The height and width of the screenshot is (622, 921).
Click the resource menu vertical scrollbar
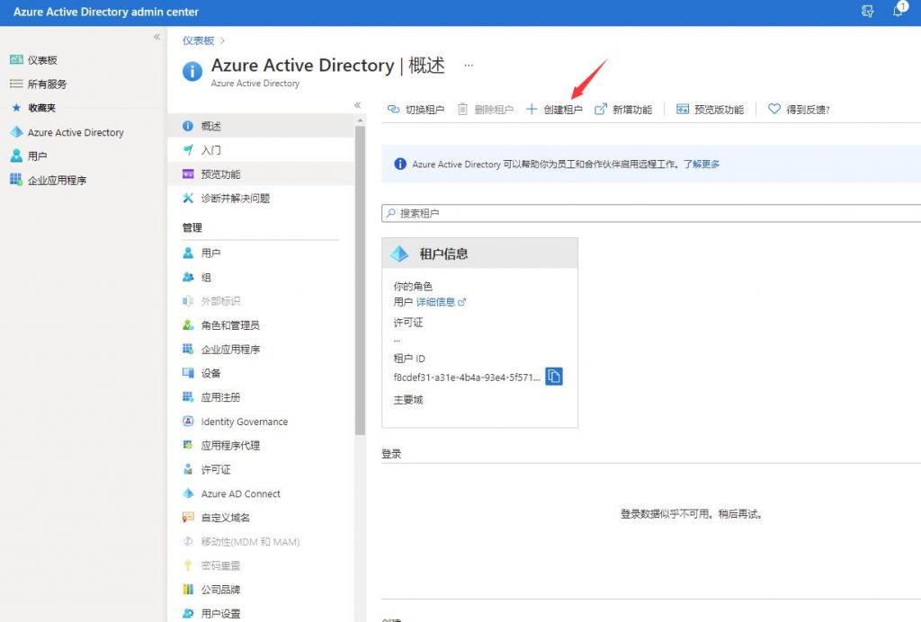[x=360, y=280]
